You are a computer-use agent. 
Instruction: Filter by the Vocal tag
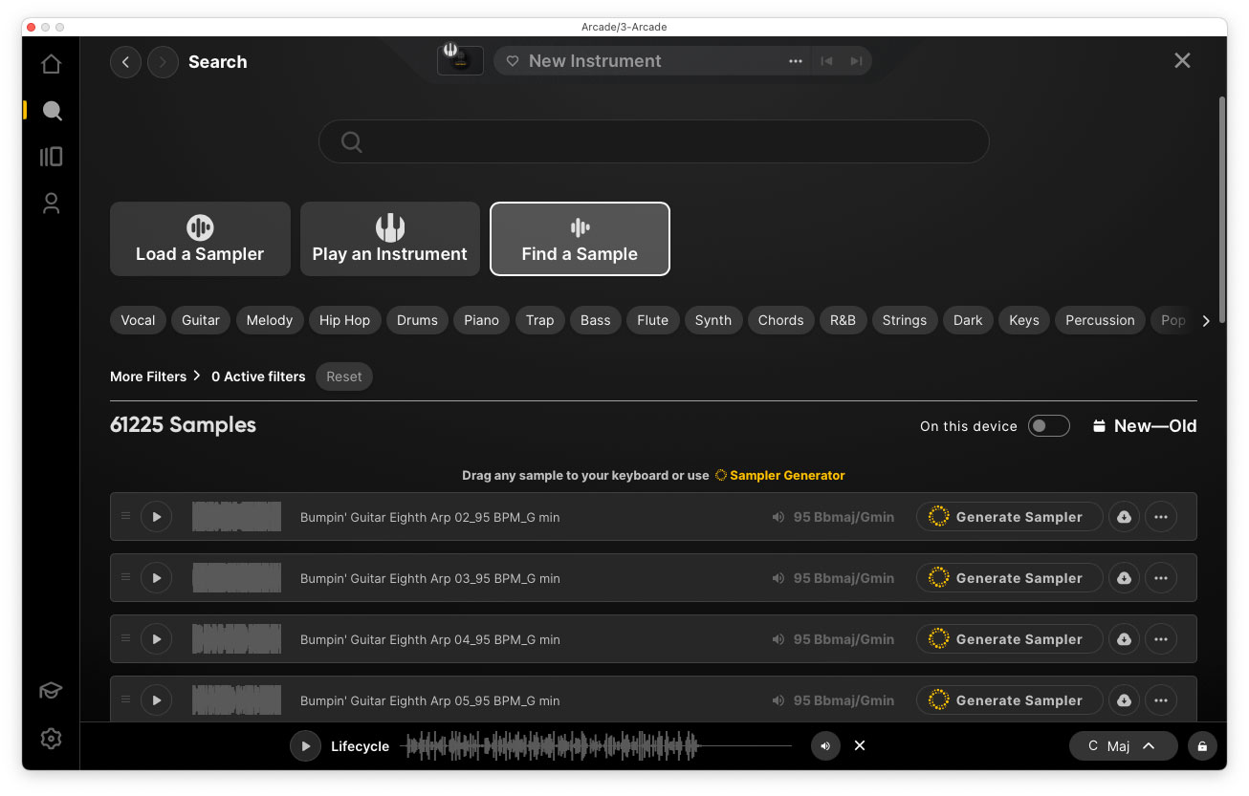click(138, 320)
